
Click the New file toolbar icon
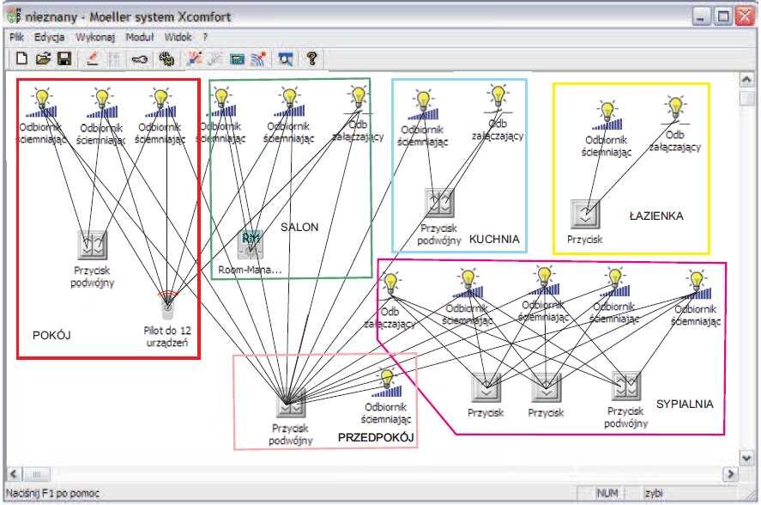point(21,58)
